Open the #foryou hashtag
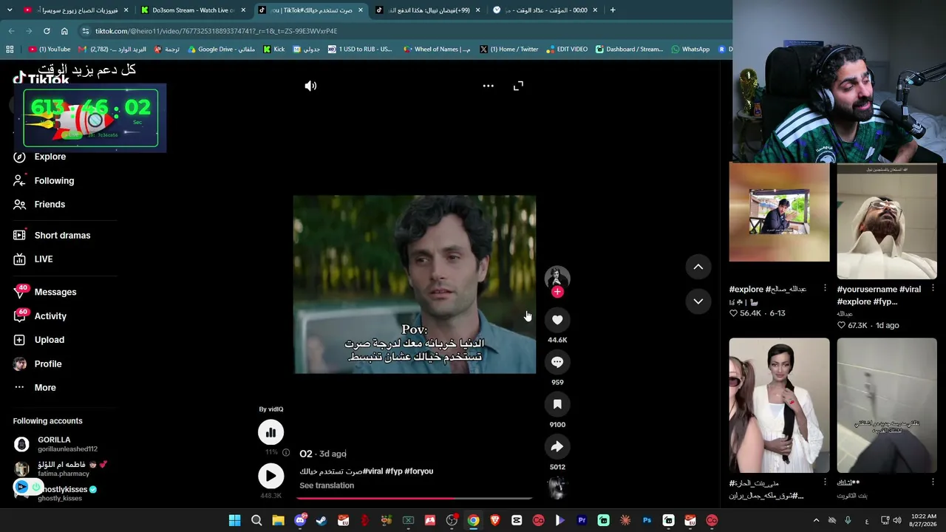This screenshot has height=532, width=946. (419, 471)
